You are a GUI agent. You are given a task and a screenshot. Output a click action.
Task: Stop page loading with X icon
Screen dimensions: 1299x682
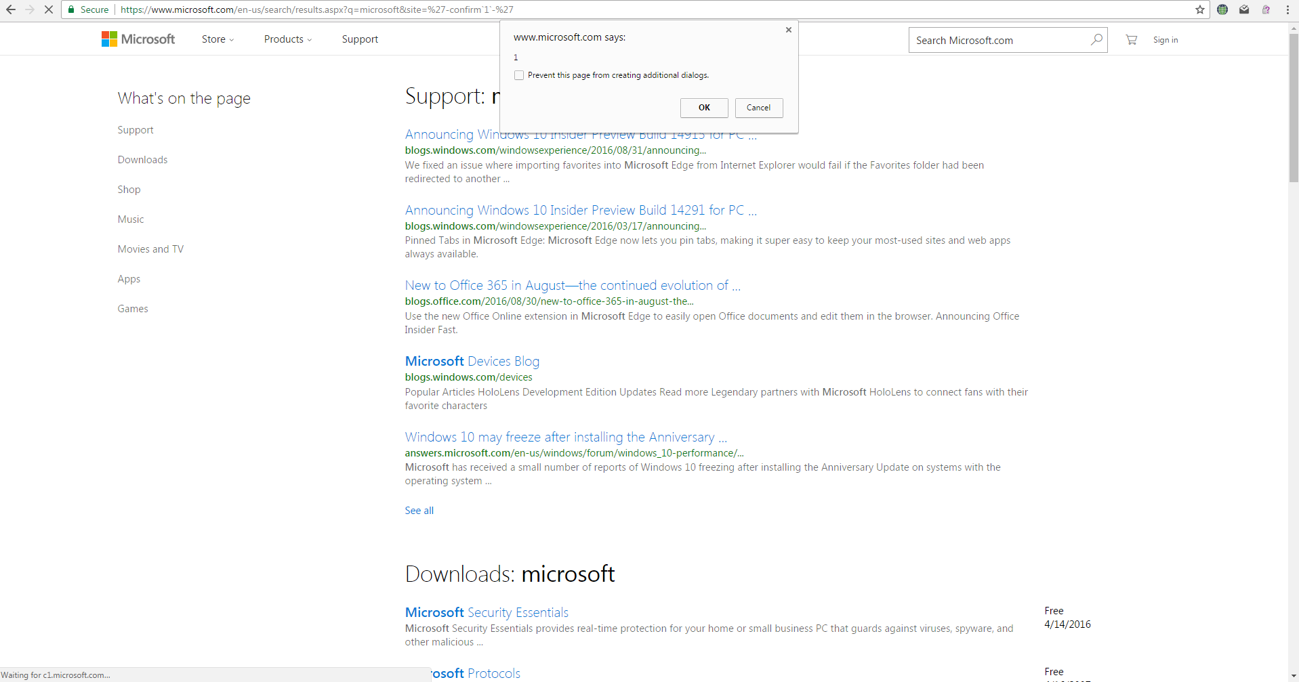click(49, 9)
